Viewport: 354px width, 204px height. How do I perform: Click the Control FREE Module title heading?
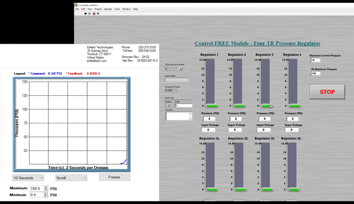point(257,43)
